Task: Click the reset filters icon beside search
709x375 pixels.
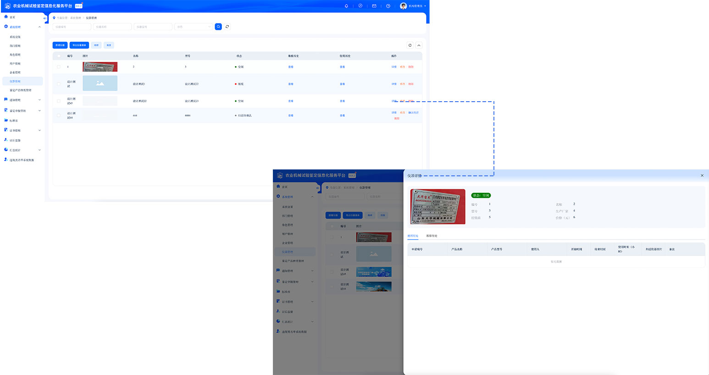Action: (x=227, y=27)
